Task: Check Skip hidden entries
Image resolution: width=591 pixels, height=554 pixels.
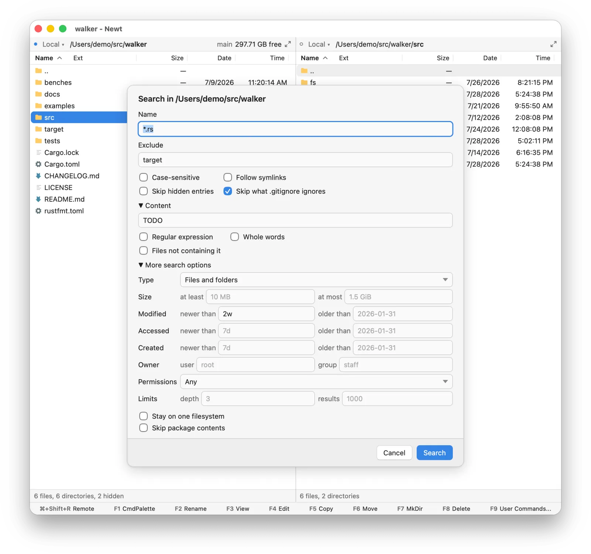Action: [143, 191]
